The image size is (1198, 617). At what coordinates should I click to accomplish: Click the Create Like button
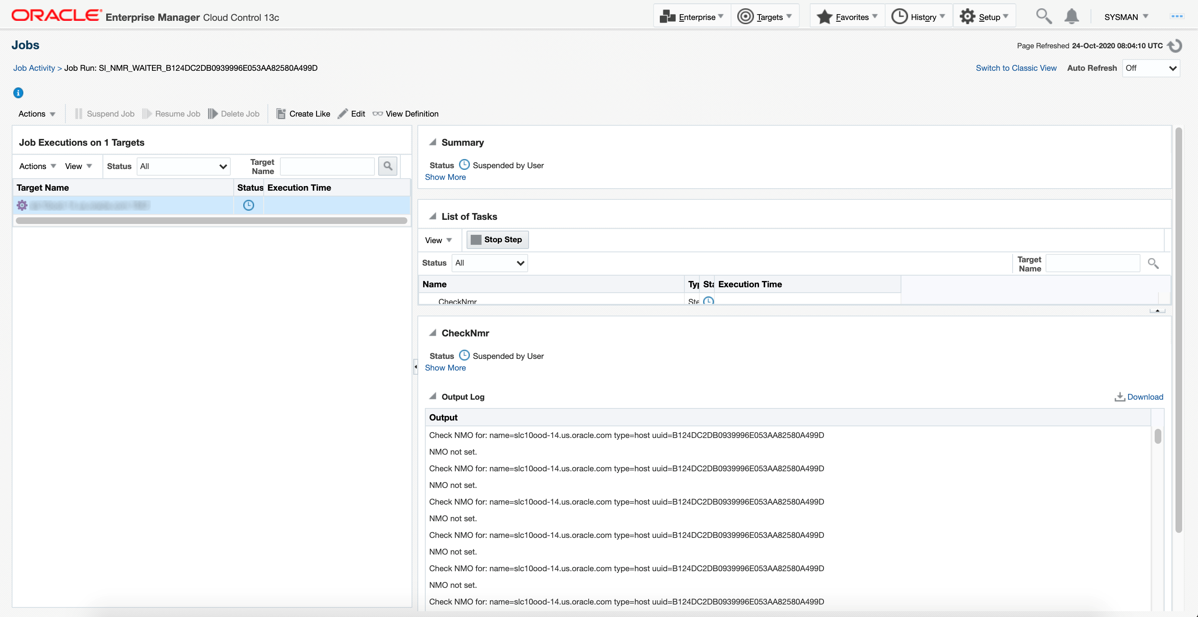click(x=303, y=114)
